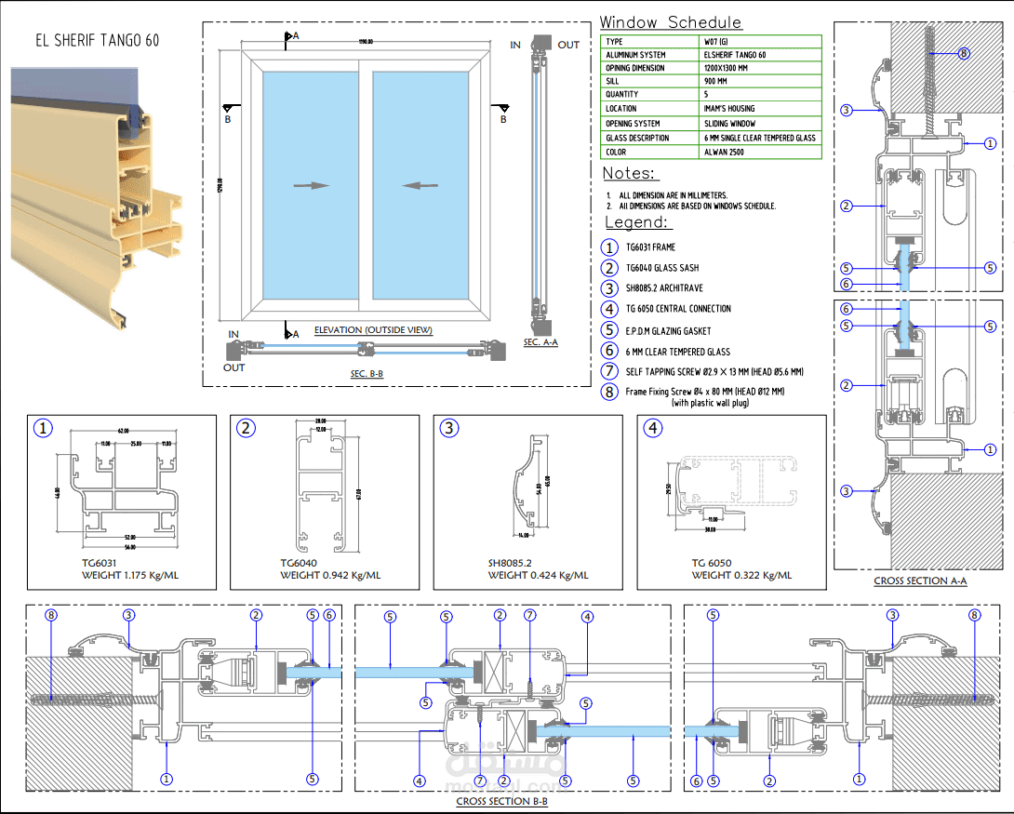Click the "OUT" label beside SEC. A-A head
This screenshot has width=1014, height=814.
(568, 46)
